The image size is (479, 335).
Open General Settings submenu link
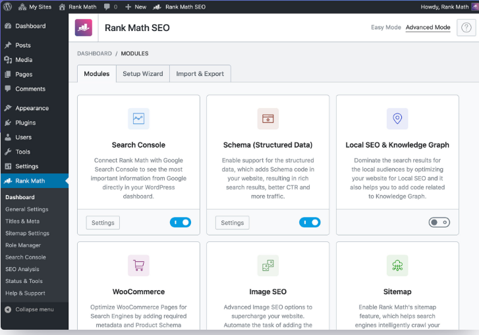(x=27, y=210)
